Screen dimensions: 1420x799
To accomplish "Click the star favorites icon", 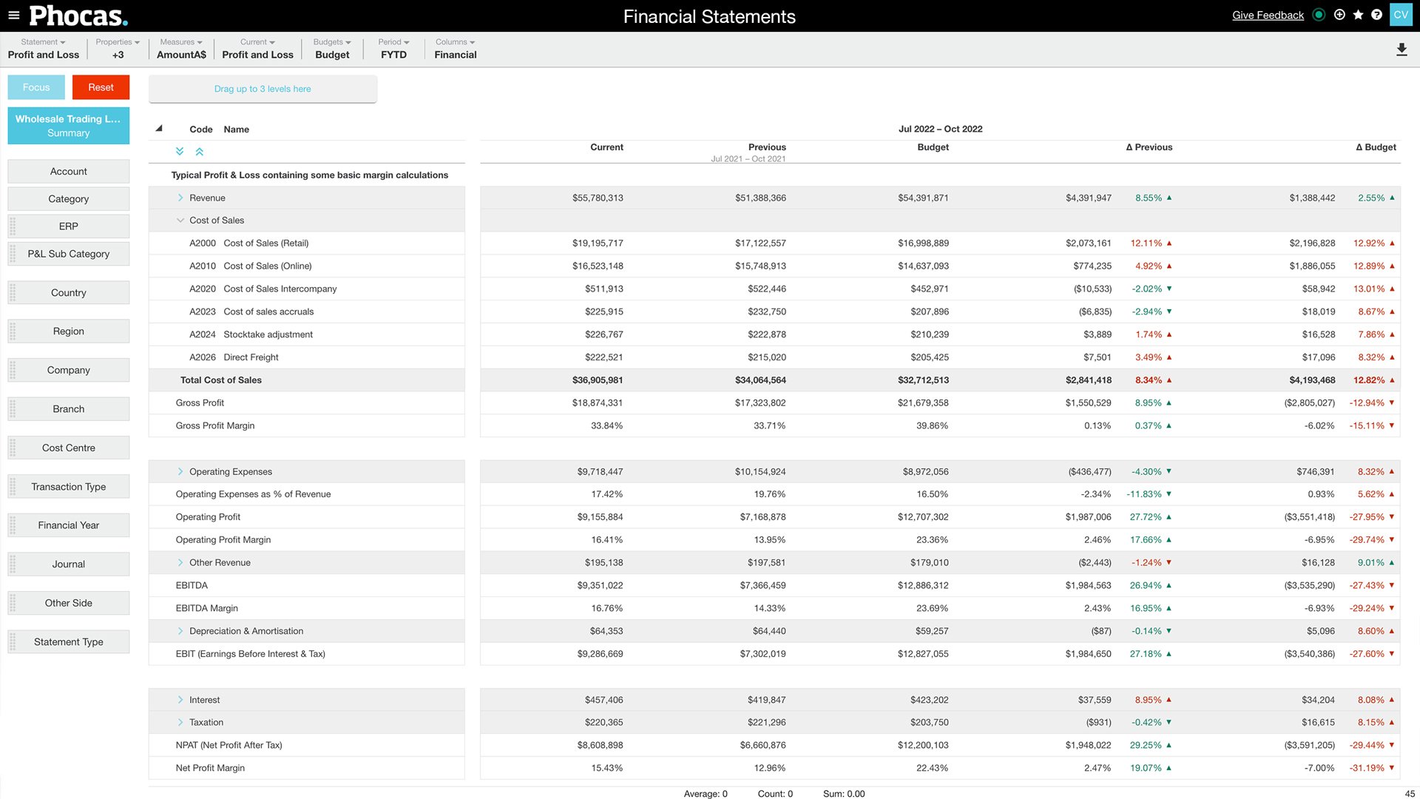I will click(1358, 15).
